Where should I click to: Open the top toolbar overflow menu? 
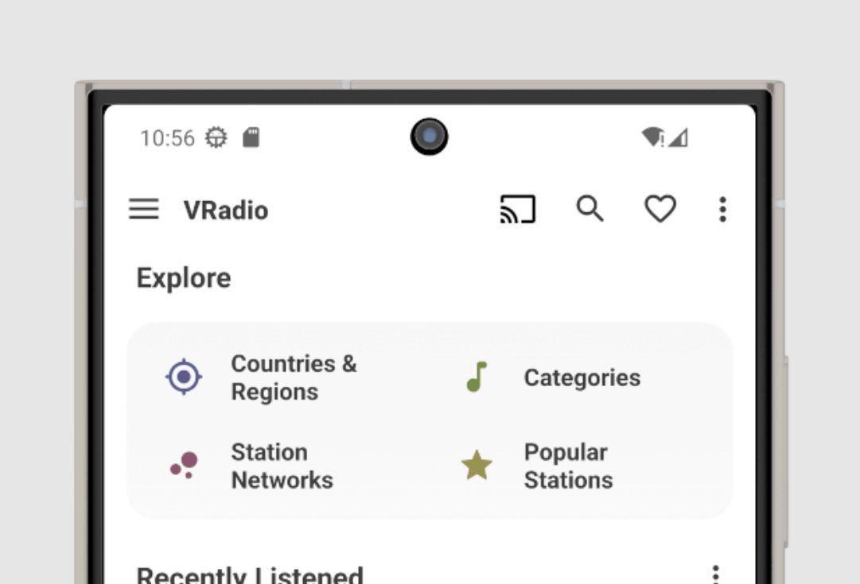(x=722, y=210)
